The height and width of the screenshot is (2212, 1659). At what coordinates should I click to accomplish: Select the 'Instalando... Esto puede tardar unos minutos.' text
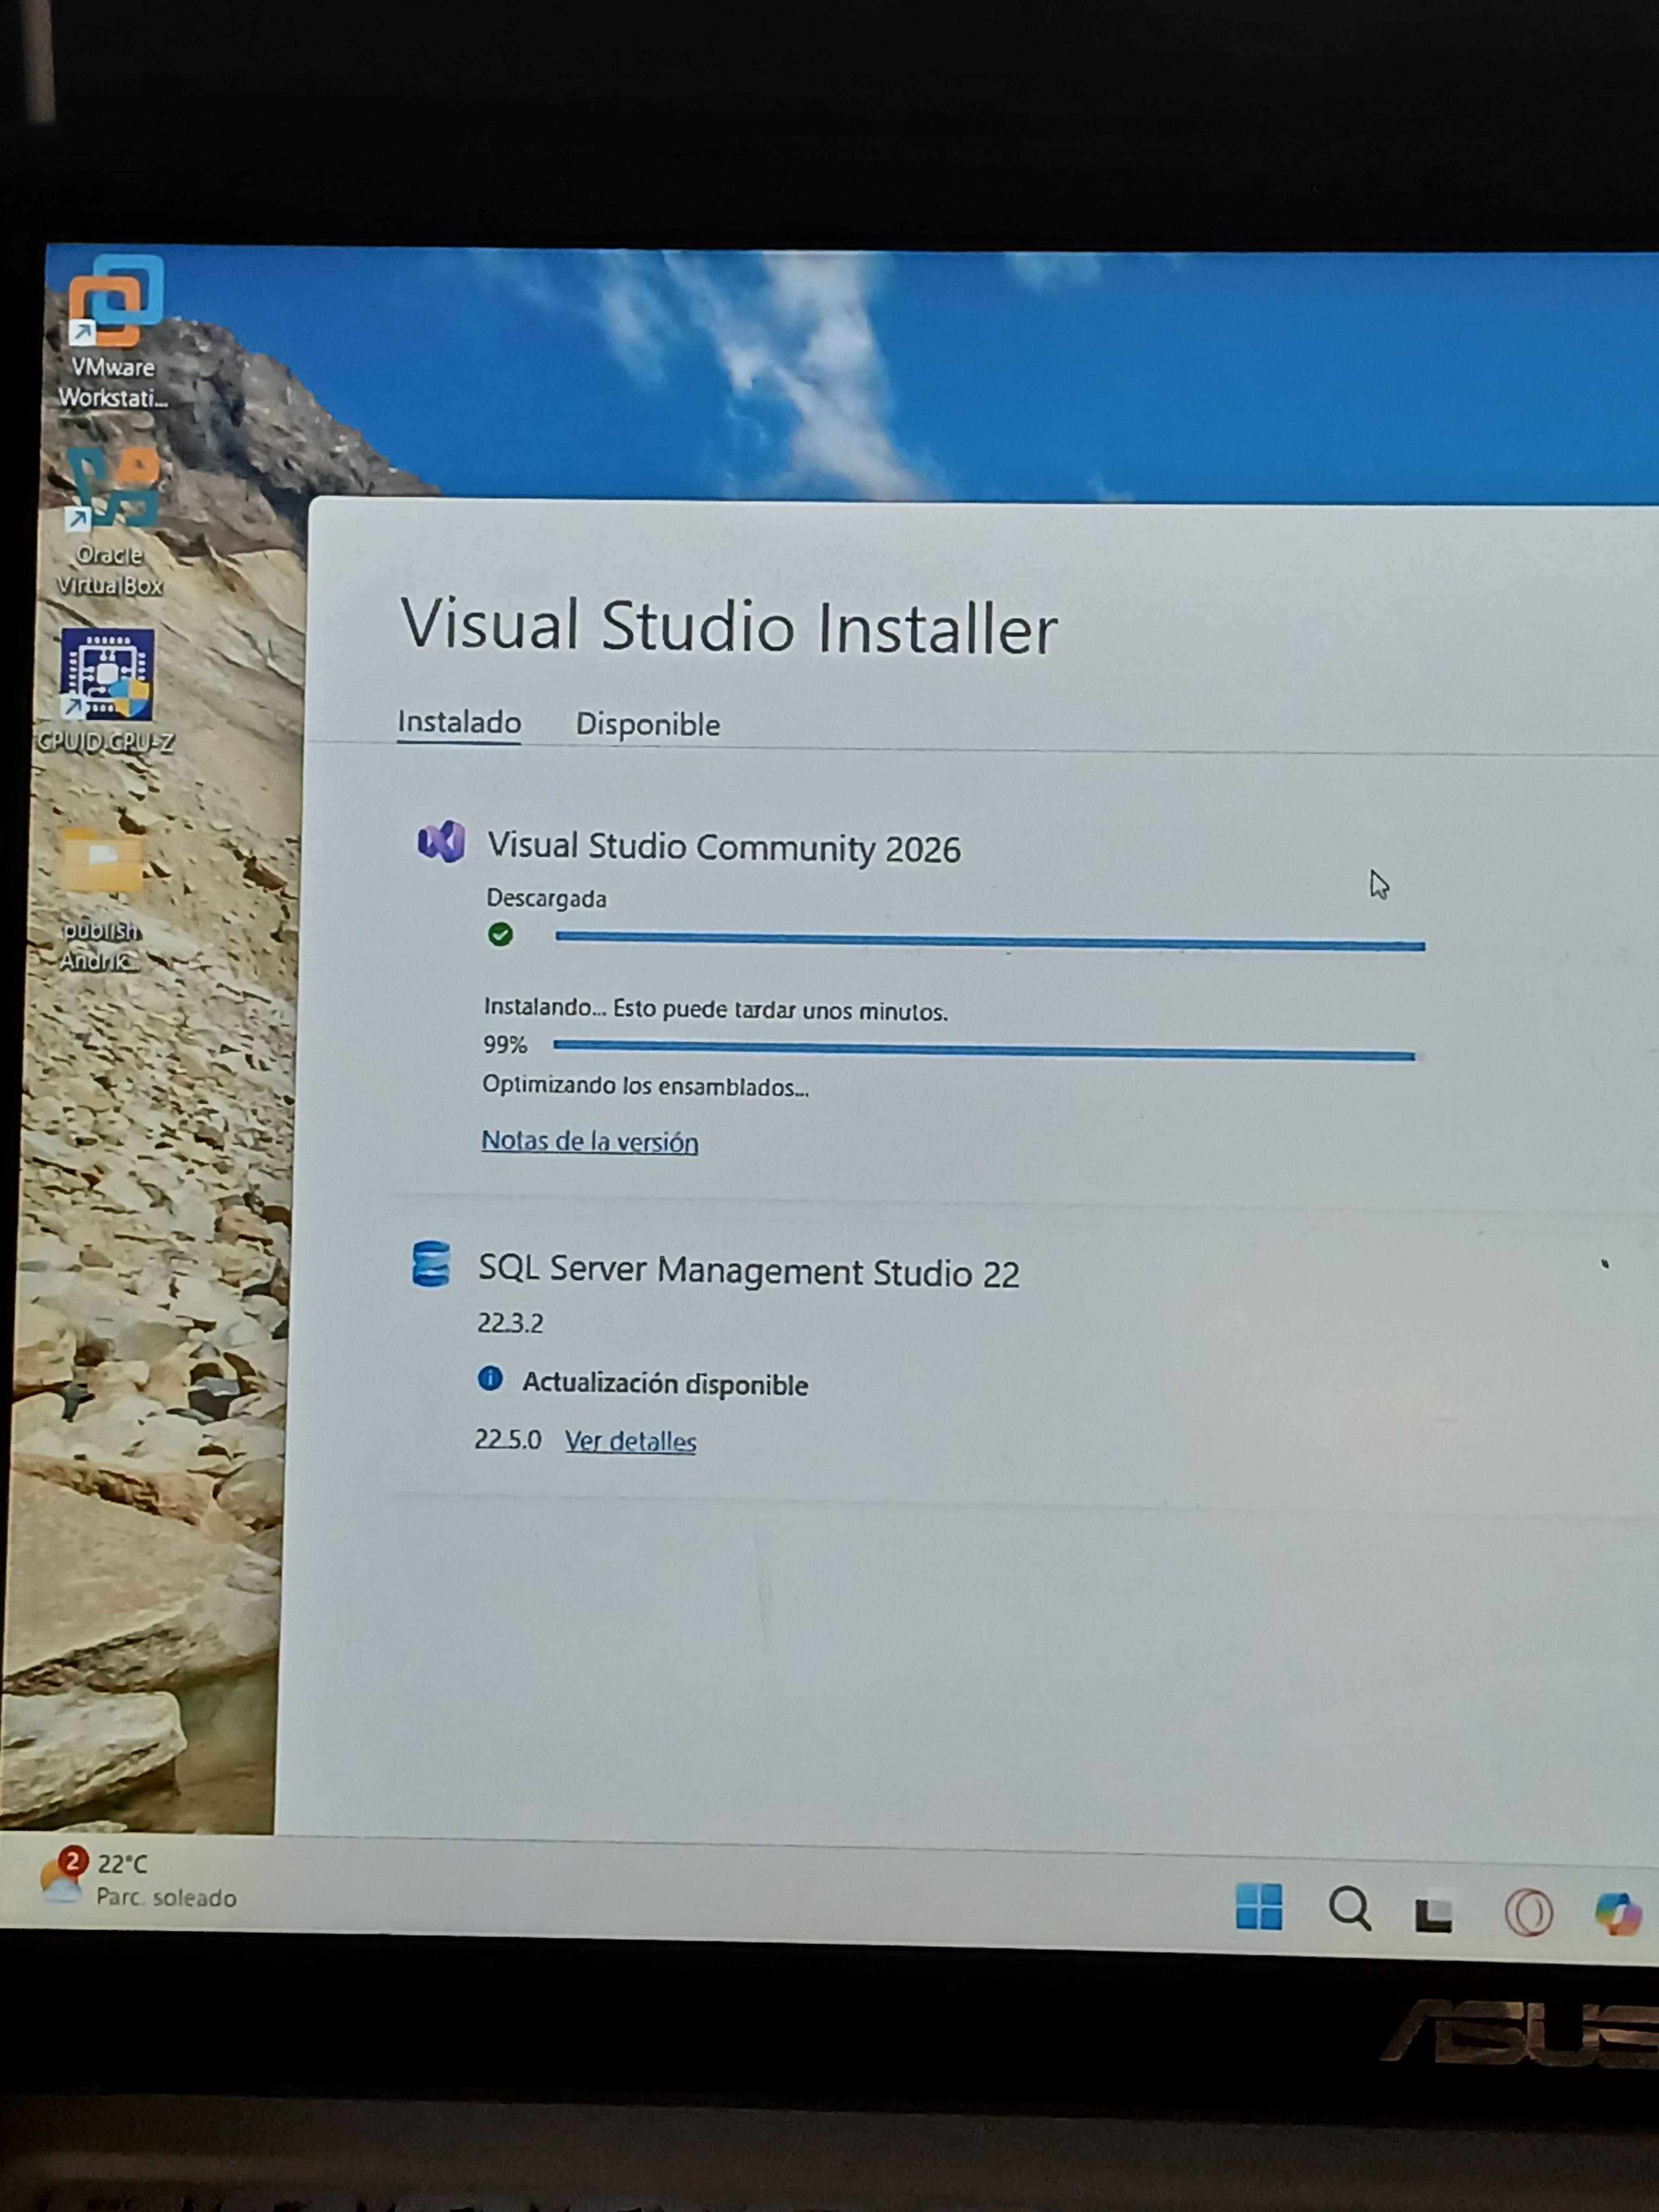pos(716,1009)
